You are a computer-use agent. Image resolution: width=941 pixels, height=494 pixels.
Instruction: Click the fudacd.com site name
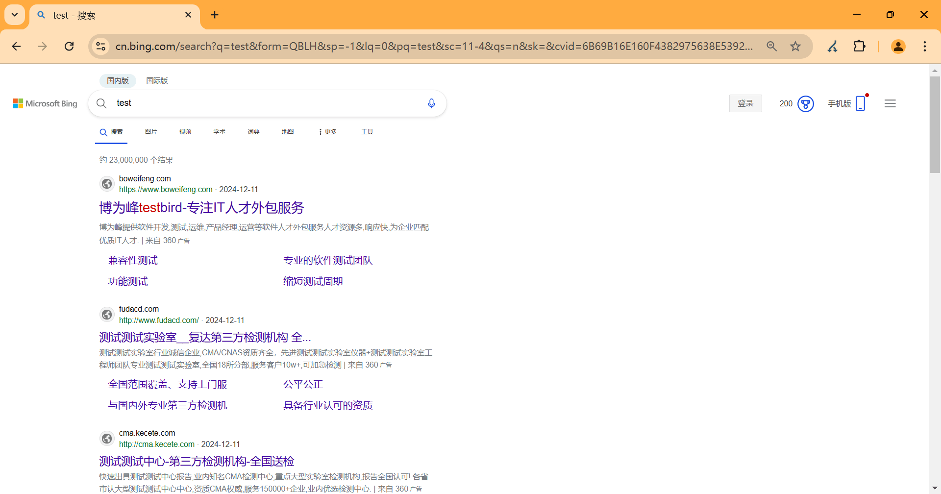coord(139,309)
